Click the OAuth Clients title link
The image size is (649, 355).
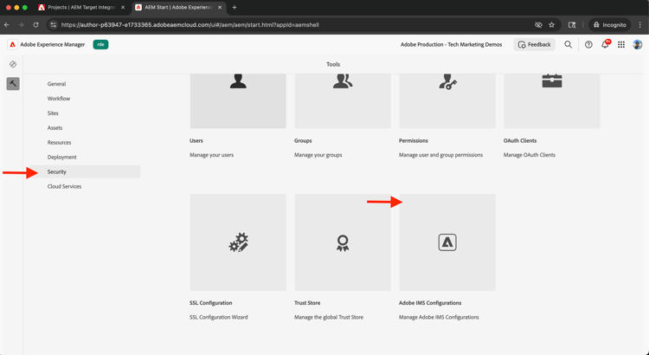pyautogui.click(x=520, y=141)
